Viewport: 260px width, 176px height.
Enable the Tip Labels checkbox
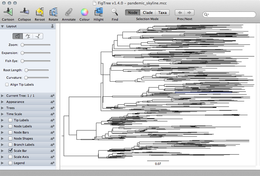pyautogui.click(x=10, y=120)
